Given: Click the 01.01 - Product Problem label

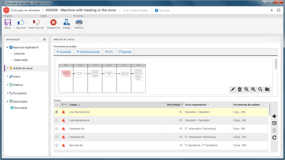Looking at the screenshot, I should (136, 10).
